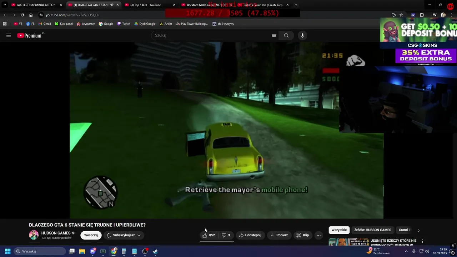The height and width of the screenshot is (257, 457).
Task: Close the Top 5 Bird tab
Action: (174, 5)
